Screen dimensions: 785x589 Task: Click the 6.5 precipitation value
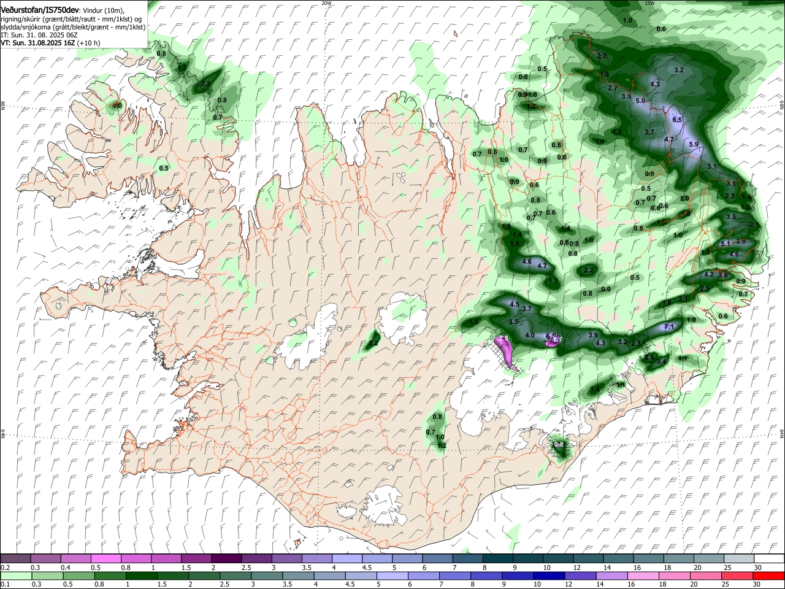coord(677,120)
